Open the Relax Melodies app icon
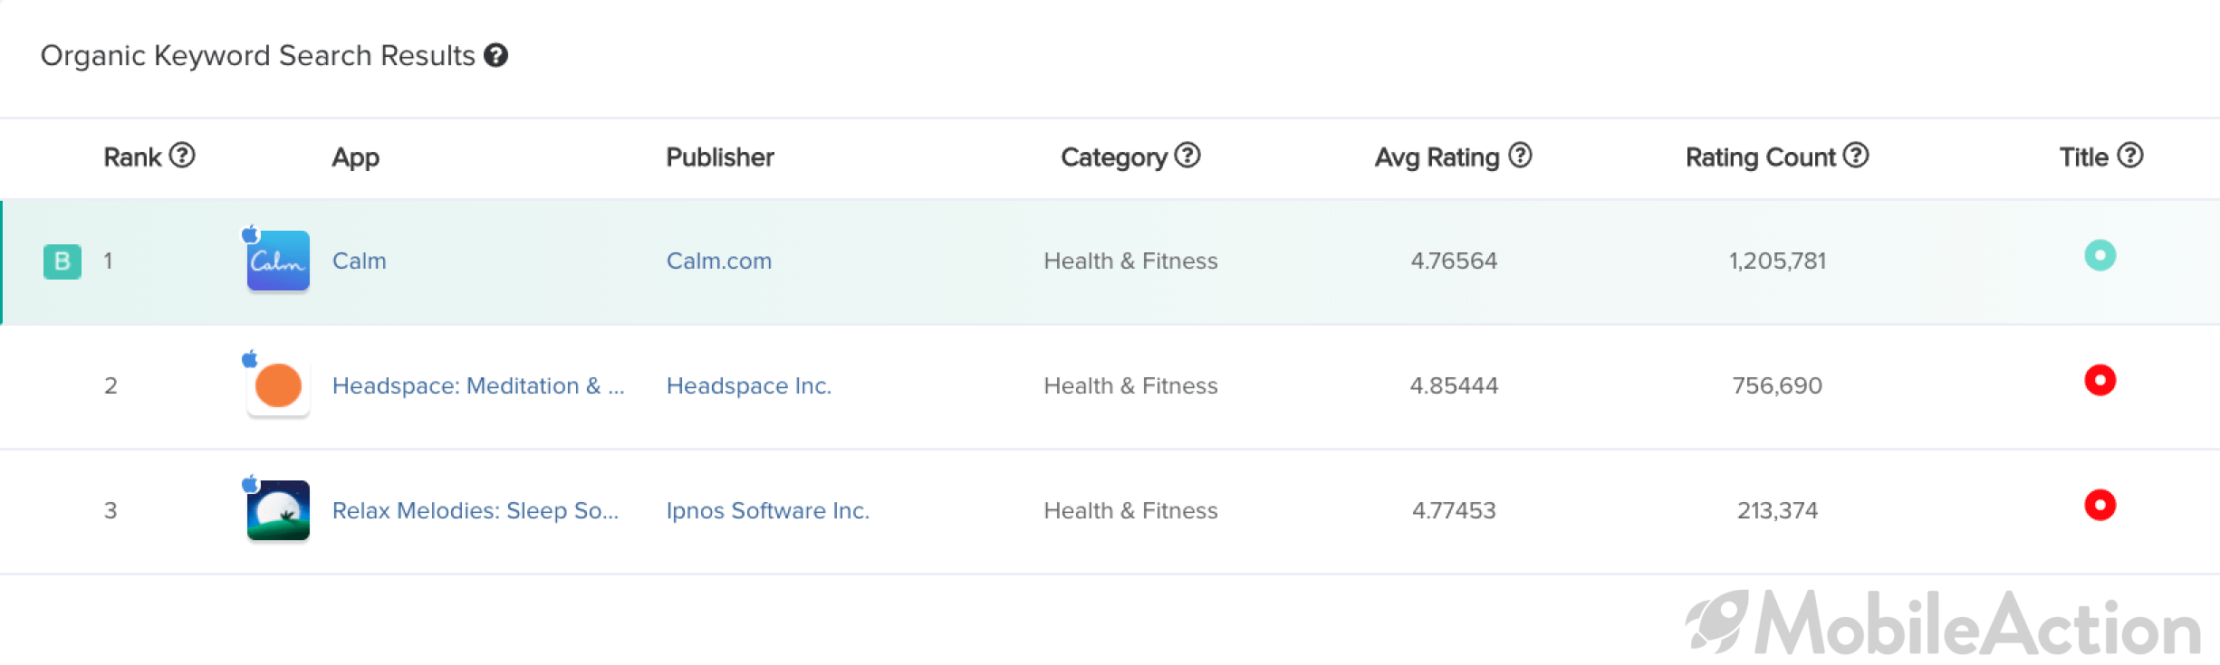The height and width of the screenshot is (665, 2220). [x=278, y=510]
